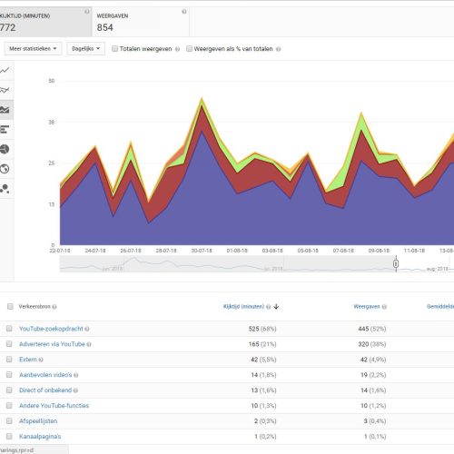Click the 07-08-18 date label on chart
Screen dimensions: 454x454
tap(343, 251)
